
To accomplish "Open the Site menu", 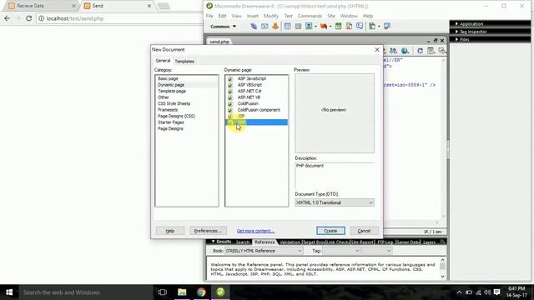I will 331,16.
